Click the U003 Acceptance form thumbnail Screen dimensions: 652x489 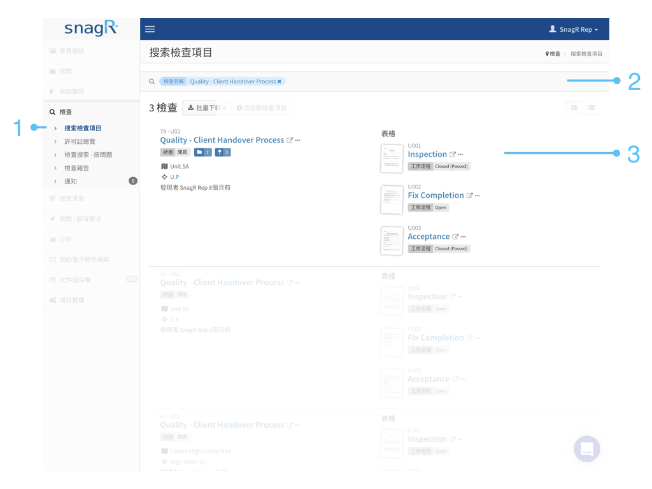tap(392, 241)
